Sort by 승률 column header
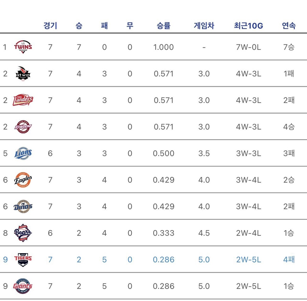The image size is (307, 301). (x=163, y=26)
